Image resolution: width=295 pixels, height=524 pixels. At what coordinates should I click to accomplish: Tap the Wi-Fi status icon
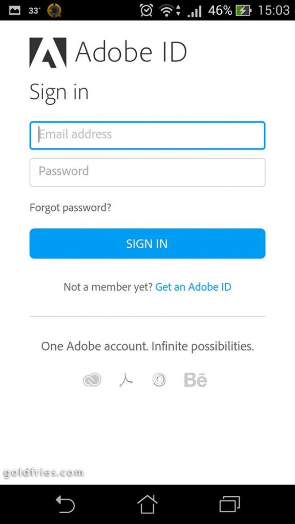point(170,11)
